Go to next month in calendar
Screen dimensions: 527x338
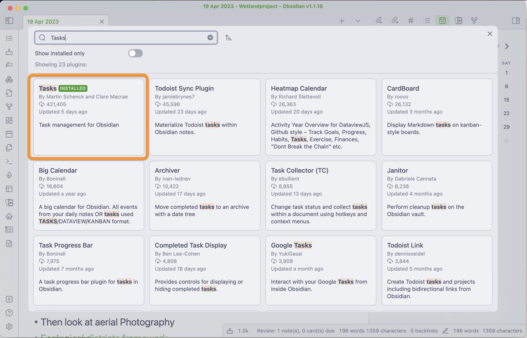point(507,46)
